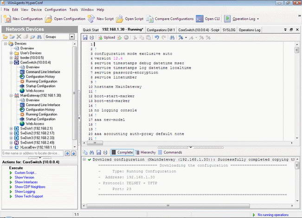Click the editor horizontal scrollbar thumb
Screen dimensions: 302x218
95,143
